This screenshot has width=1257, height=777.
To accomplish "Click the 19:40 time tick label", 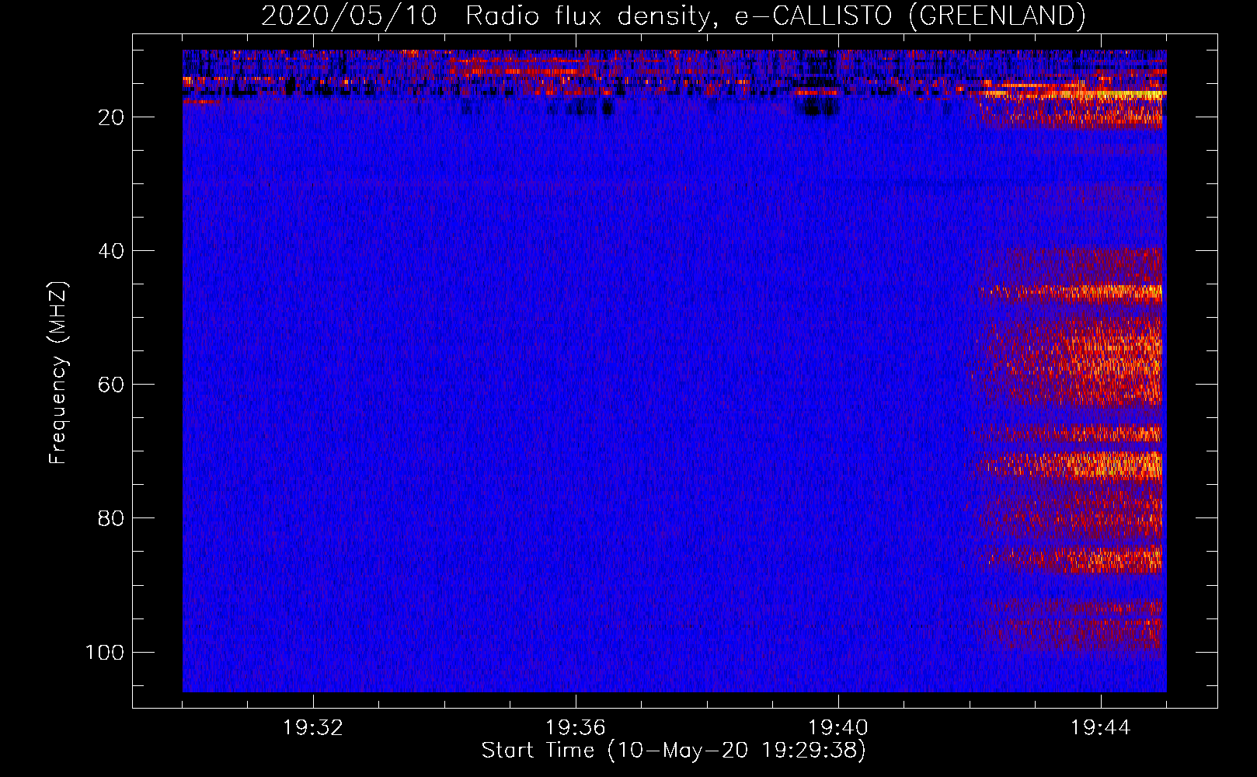I will pos(838,728).
